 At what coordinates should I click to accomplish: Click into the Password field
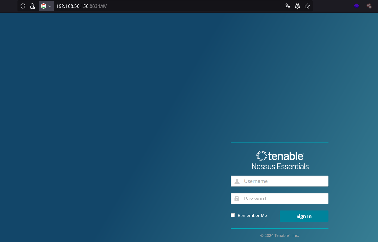(284, 198)
